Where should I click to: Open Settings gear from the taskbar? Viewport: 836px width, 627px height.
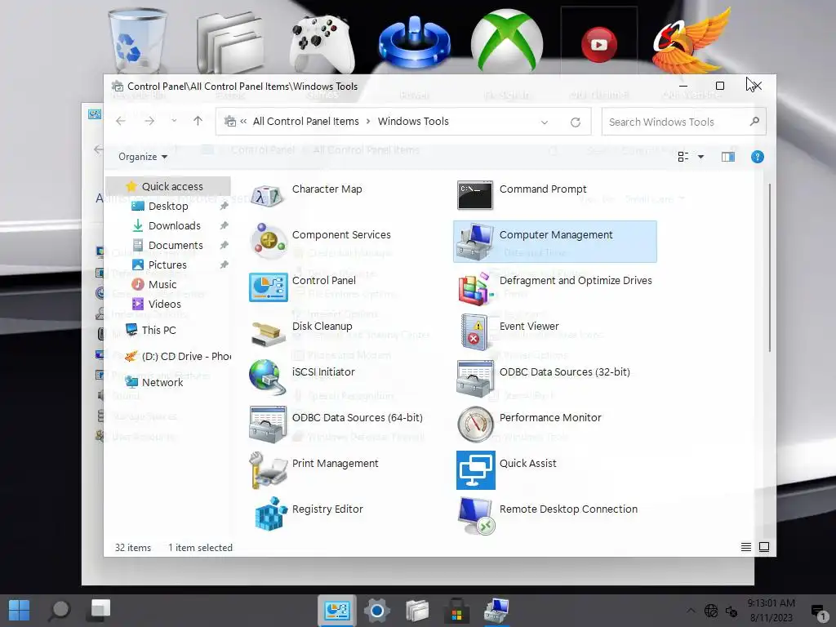point(377,610)
